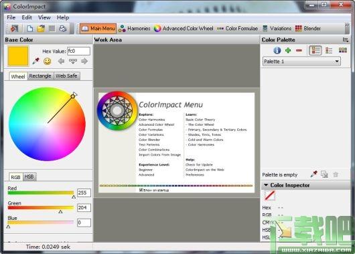Open the Palette 1 dropdown
355x254 pixels.
click(x=301, y=61)
